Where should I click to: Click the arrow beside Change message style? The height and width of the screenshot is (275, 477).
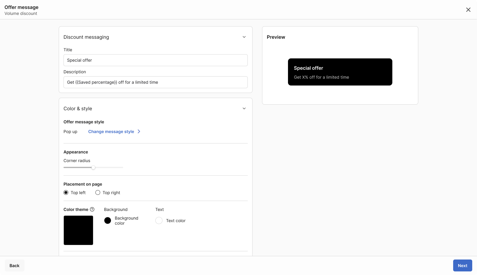139,131
